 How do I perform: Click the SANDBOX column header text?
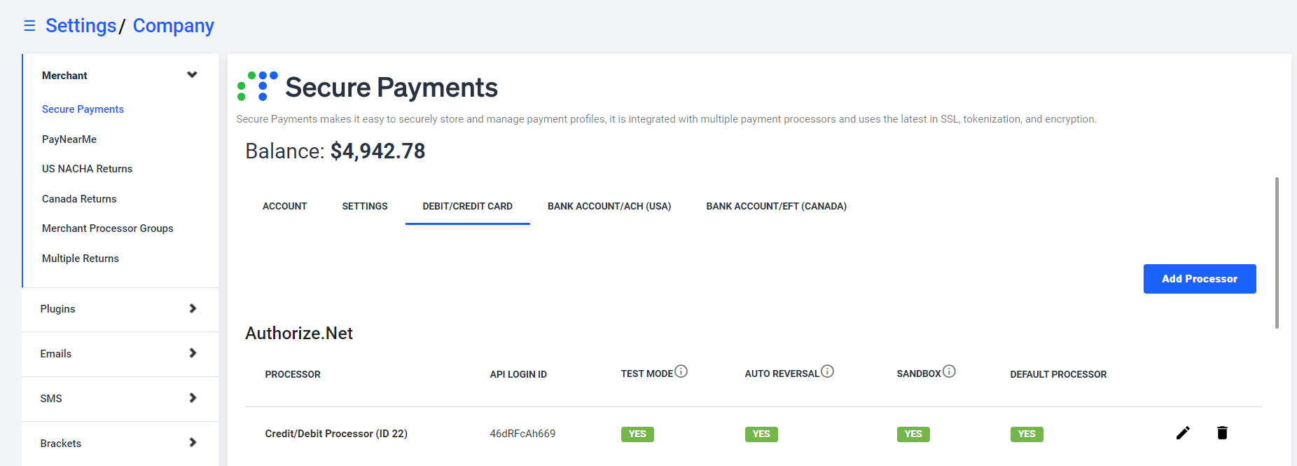(x=919, y=374)
